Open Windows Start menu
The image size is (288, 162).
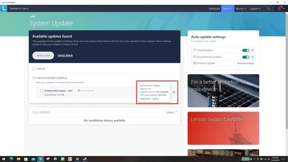[x=4, y=159]
